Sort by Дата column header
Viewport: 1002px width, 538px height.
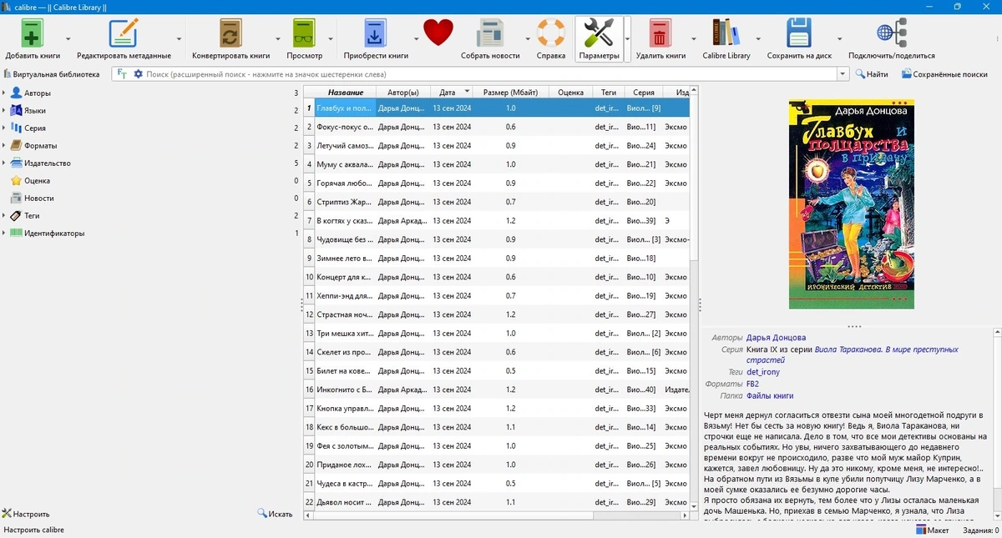[452, 93]
